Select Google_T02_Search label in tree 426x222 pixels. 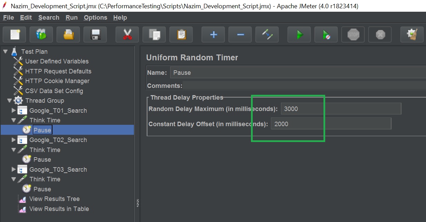tap(58, 140)
